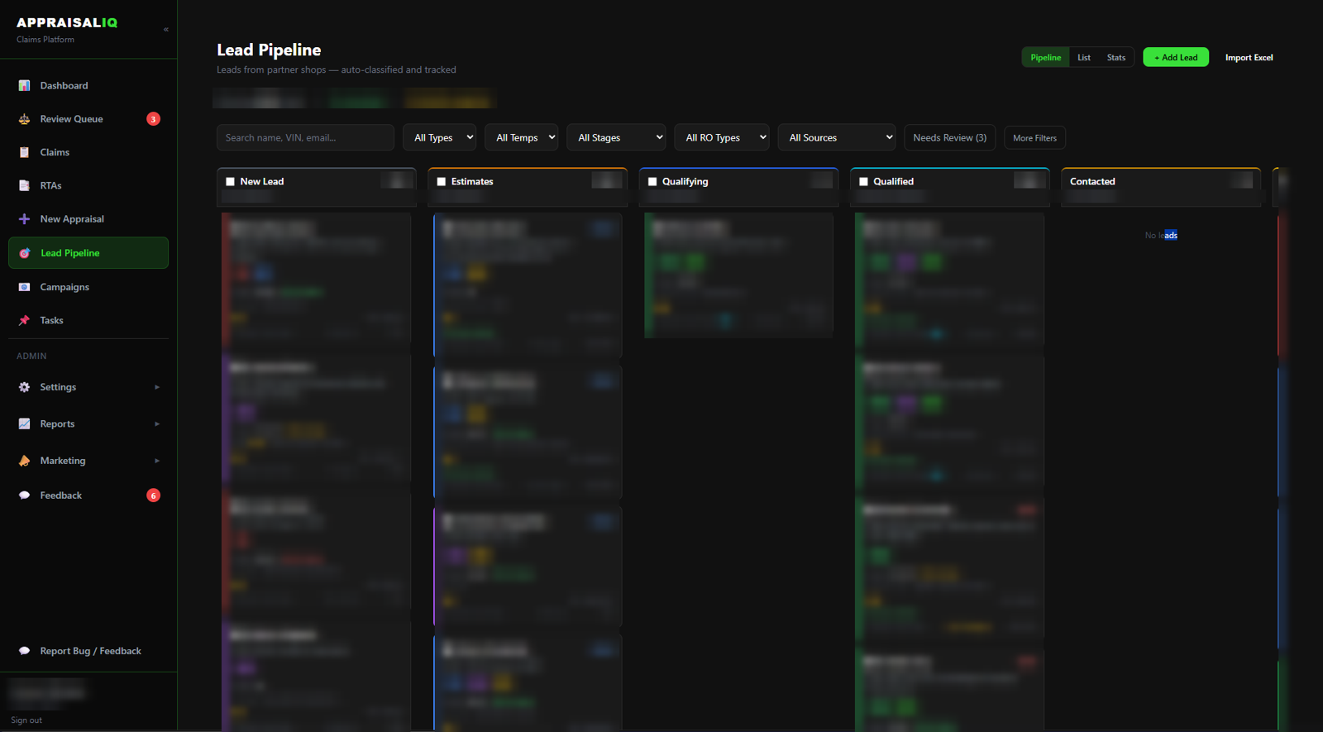Open Tasks from the sidebar menu
Viewport: 1323px width, 732px height.
88,320
